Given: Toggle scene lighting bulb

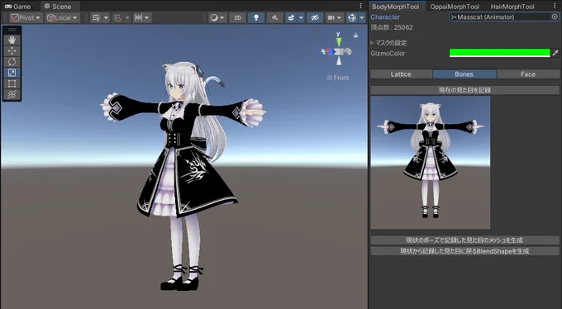Looking at the screenshot, I should coord(256,17).
